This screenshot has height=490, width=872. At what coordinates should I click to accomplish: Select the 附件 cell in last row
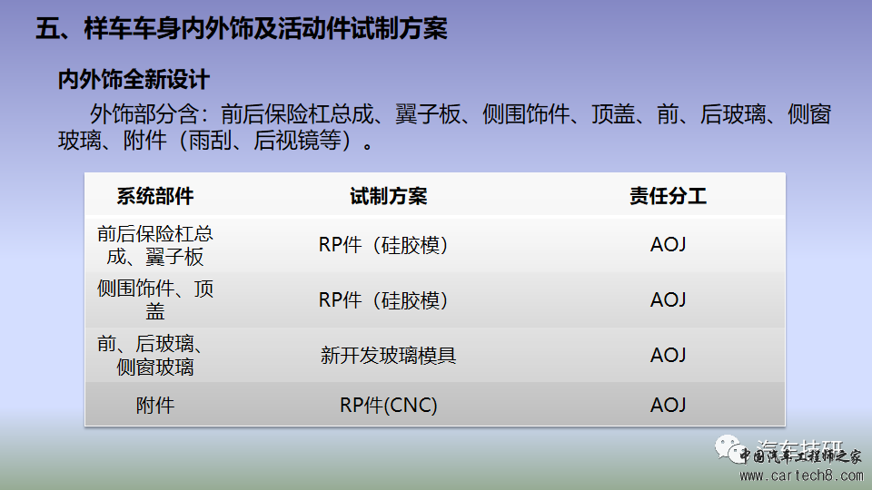[154, 405]
